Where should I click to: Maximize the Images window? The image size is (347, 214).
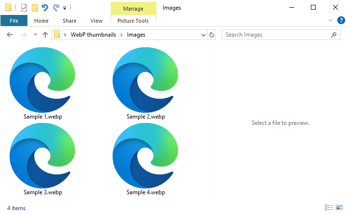pos(313,8)
